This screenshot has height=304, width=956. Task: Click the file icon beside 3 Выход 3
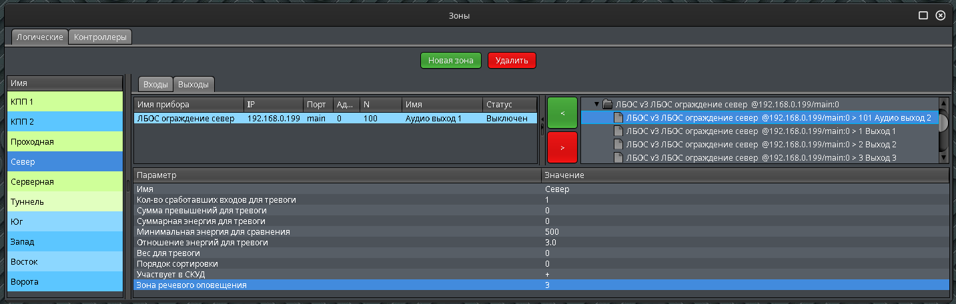point(618,157)
